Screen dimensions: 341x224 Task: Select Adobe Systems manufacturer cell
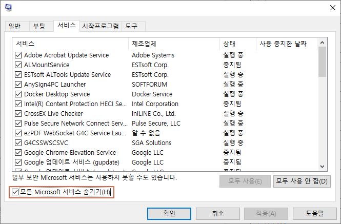[x=153, y=55]
